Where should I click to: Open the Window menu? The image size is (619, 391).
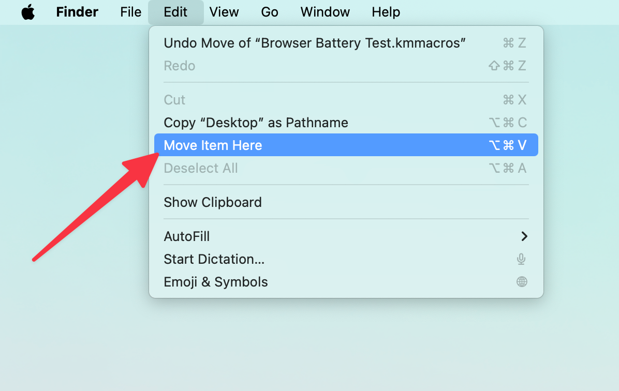(x=325, y=12)
